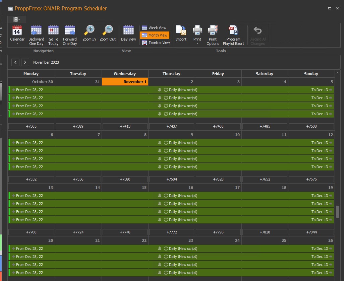Open the application menu dropdown button
The image size is (344, 281).
click(16, 19)
